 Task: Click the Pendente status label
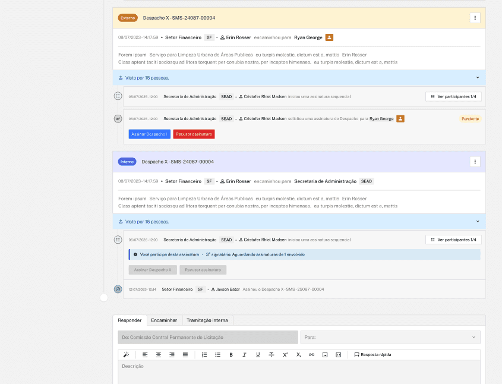(x=470, y=119)
